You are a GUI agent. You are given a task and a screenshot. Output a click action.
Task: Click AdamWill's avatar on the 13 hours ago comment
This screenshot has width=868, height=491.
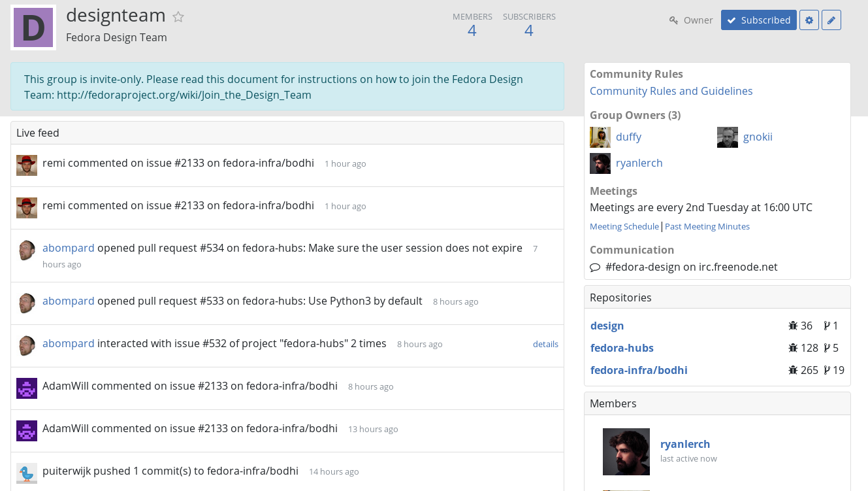click(x=27, y=431)
